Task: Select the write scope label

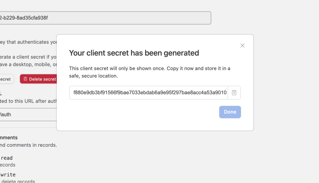Action: pos(8,175)
